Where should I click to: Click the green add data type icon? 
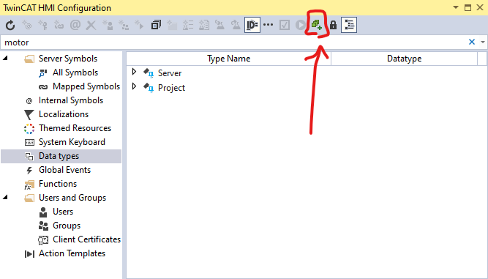pos(317,25)
